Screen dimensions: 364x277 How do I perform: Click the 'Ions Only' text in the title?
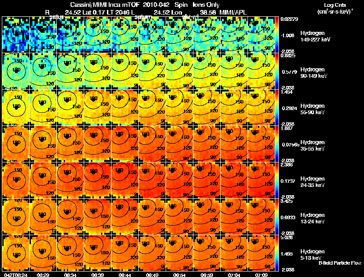tap(206, 5)
